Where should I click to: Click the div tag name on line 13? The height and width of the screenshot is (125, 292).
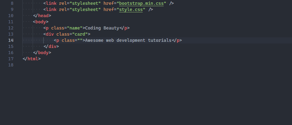pyautogui.click(x=50, y=34)
